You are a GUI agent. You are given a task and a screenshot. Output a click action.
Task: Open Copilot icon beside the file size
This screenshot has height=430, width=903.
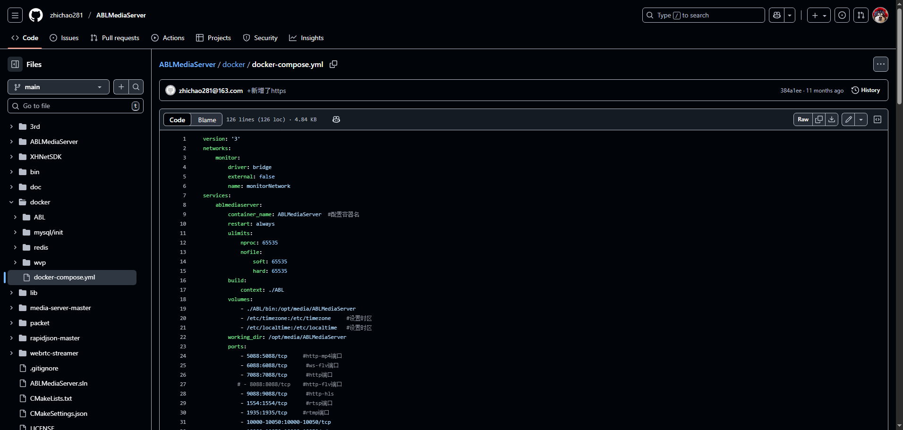(x=336, y=119)
